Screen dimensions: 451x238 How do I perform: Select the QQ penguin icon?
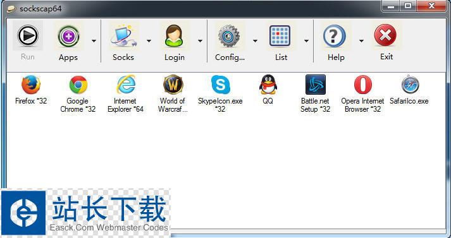click(268, 85)
